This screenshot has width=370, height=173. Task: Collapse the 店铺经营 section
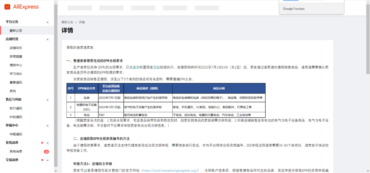48,39
